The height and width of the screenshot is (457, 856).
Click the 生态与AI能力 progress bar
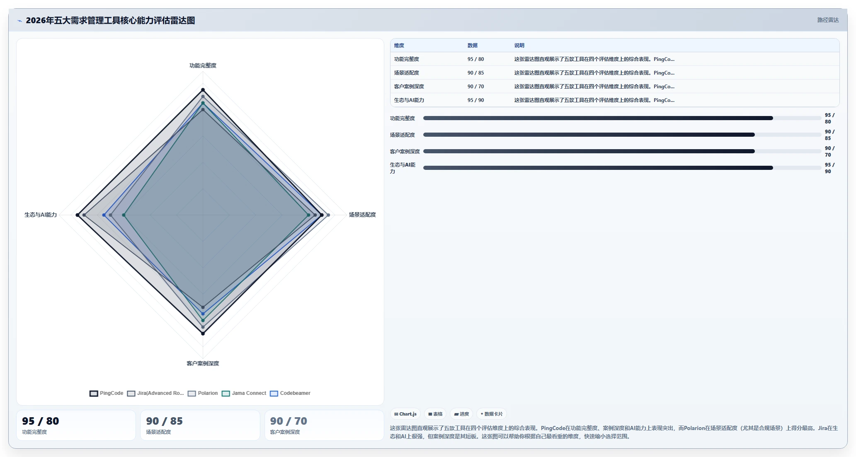[622, 168]
